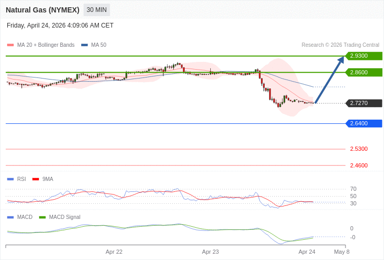Click the Apr 23 date axis label
Image resolution: width=384 pixels, height=260 pixels.
(210, 252)
